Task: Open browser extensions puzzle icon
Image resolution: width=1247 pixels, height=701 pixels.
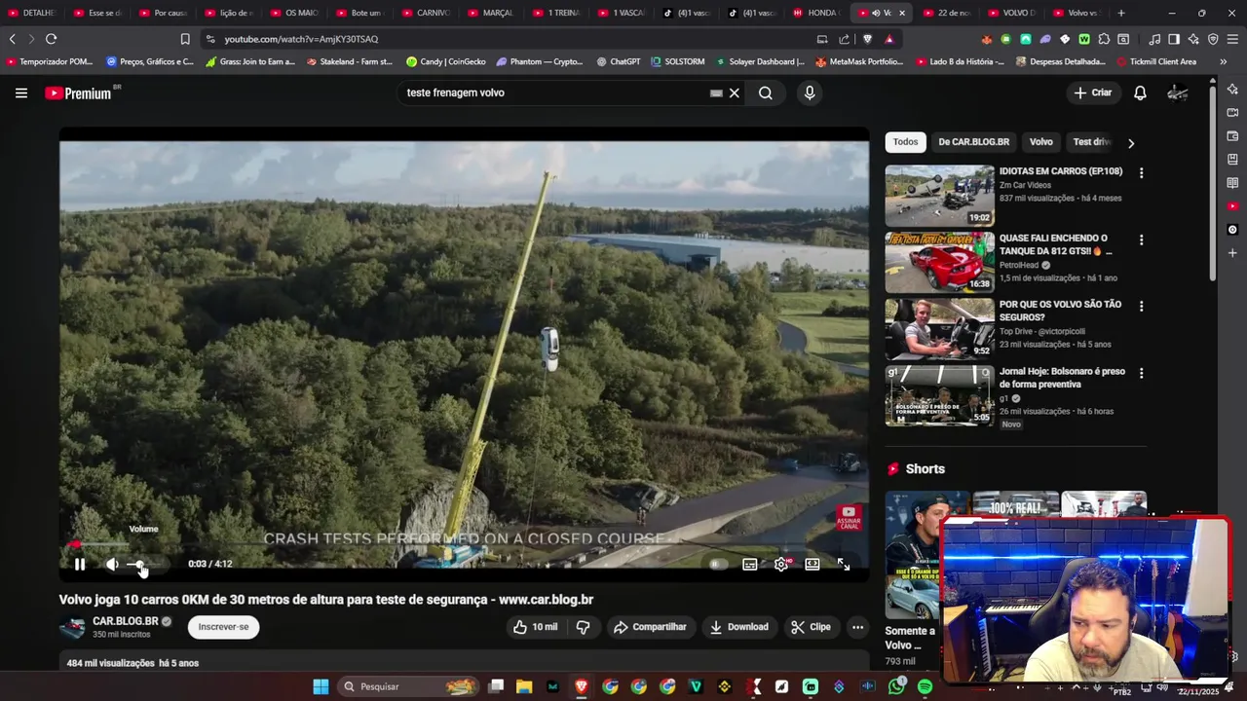Action: pyautogui.click(x=1104, y=39)
